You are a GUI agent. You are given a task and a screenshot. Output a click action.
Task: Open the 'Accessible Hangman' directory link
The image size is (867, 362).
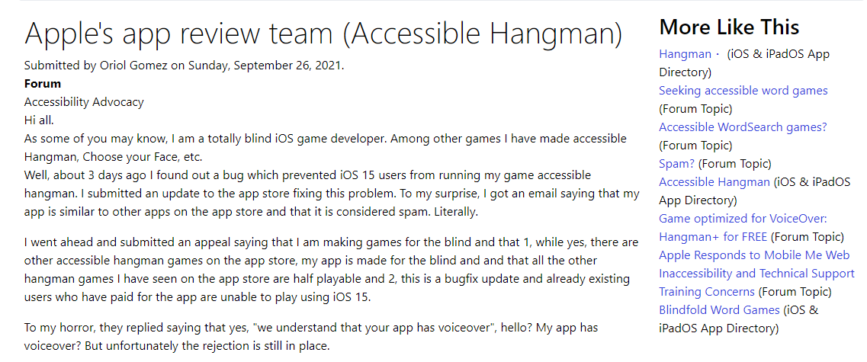click(714, 182)
